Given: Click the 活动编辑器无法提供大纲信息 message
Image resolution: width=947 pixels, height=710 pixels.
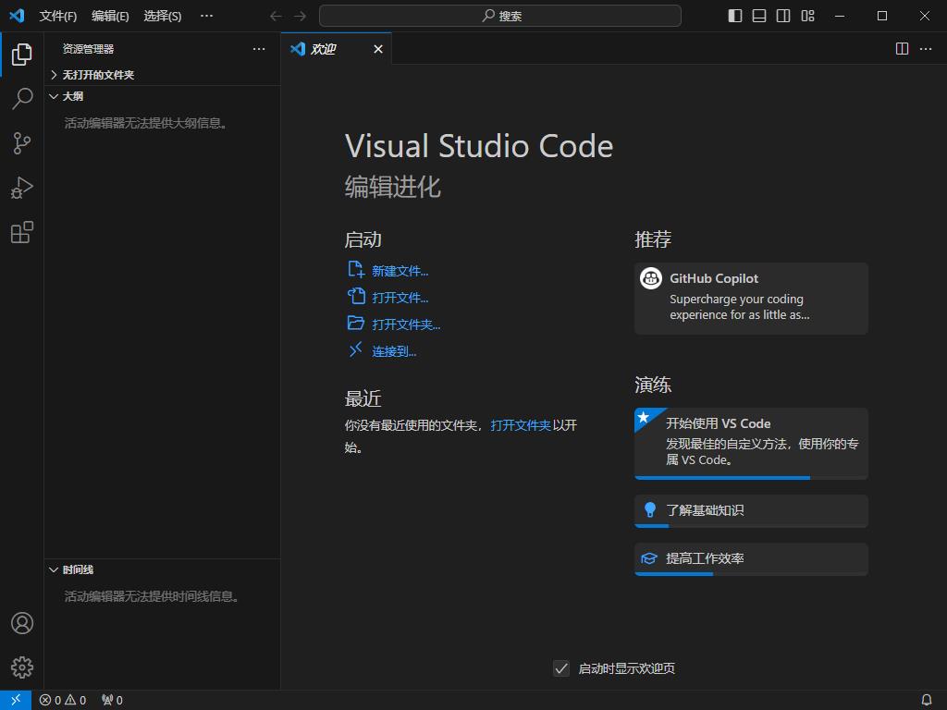Looking at the screenshot, I should [146, 123].
